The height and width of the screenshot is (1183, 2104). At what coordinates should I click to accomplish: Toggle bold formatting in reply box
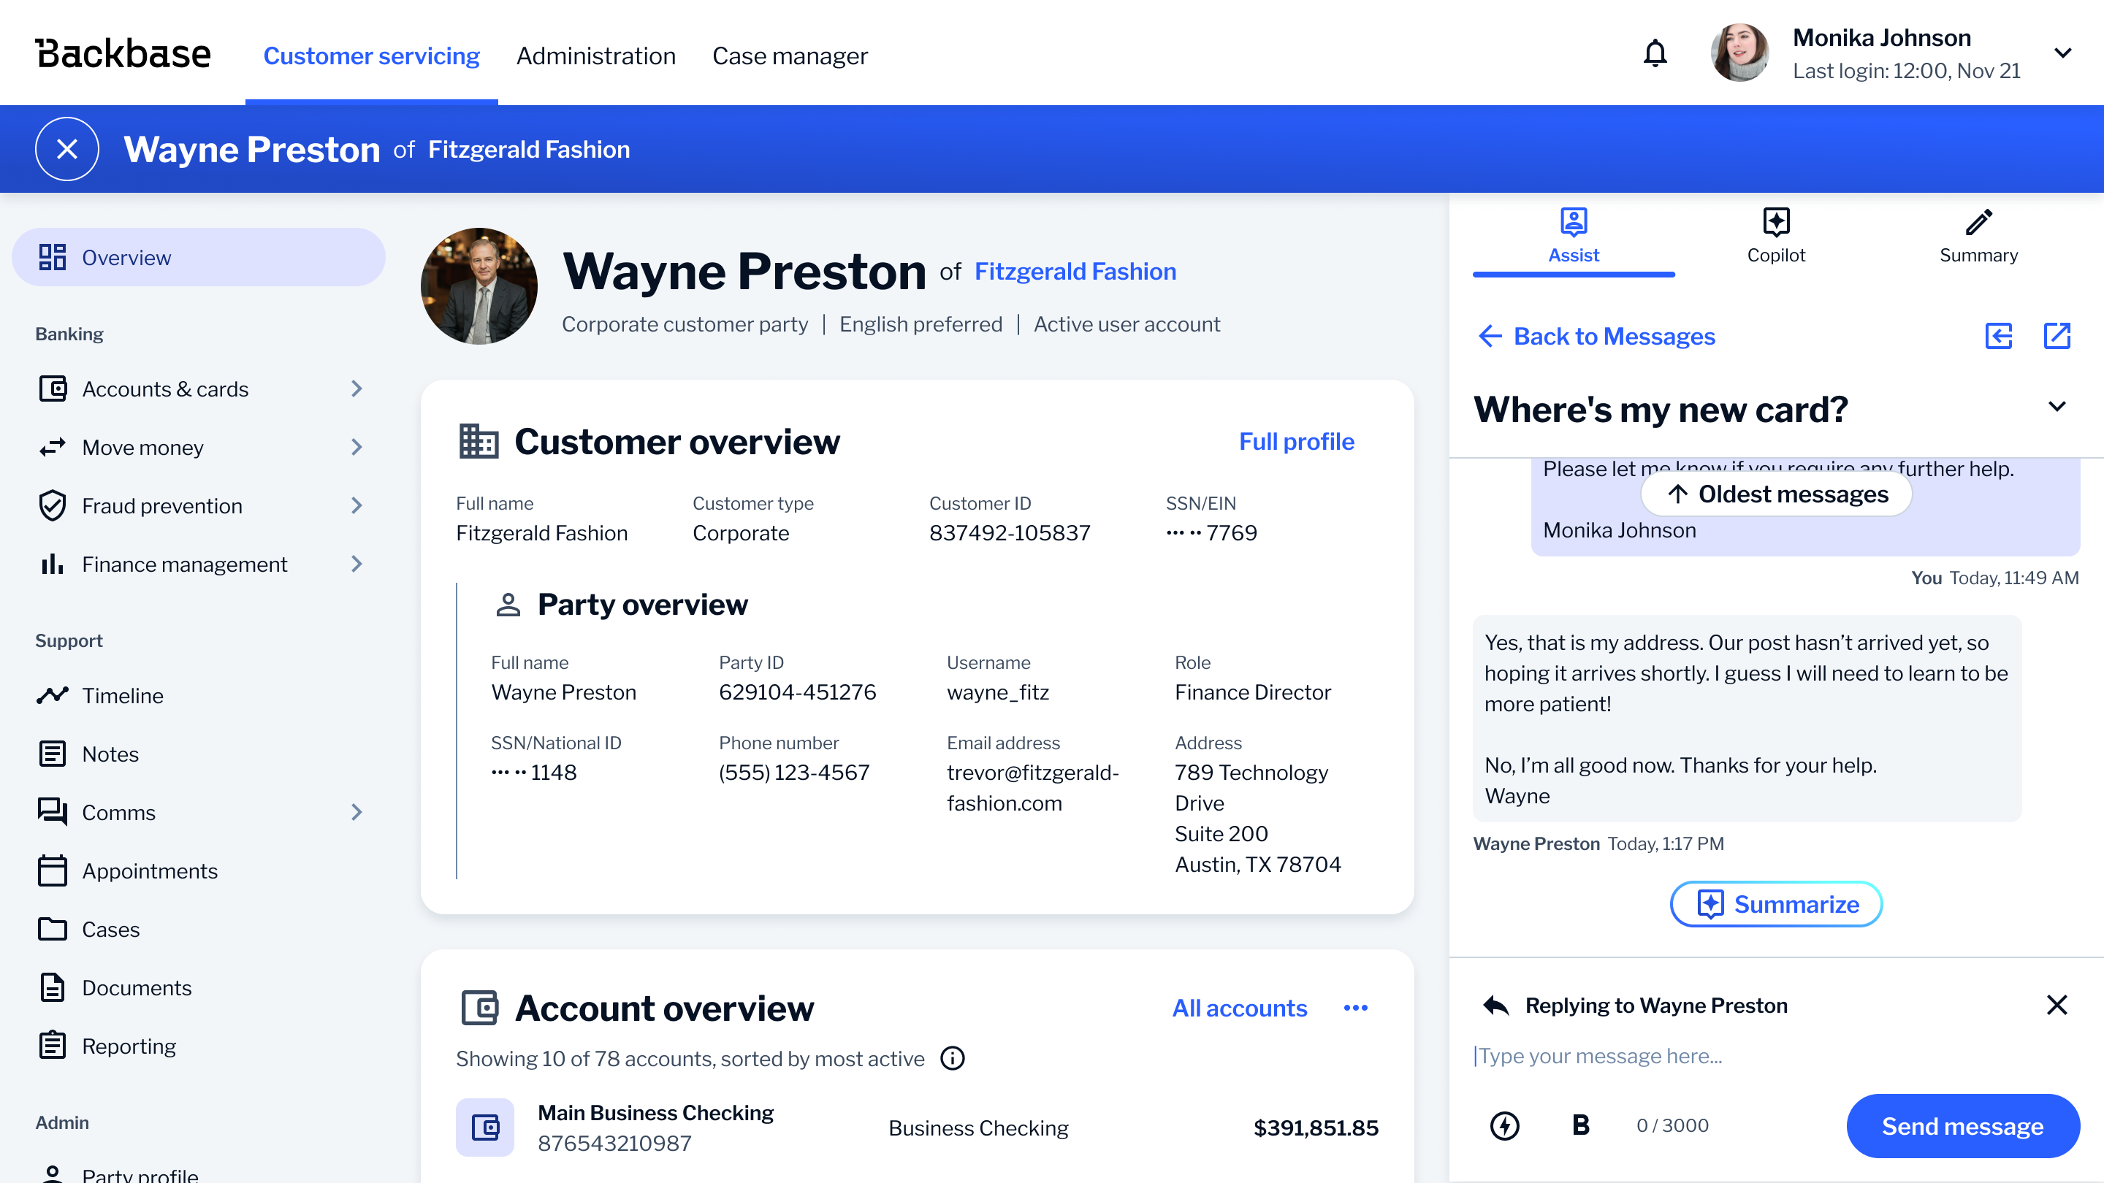click(x=1580, y=1125)
